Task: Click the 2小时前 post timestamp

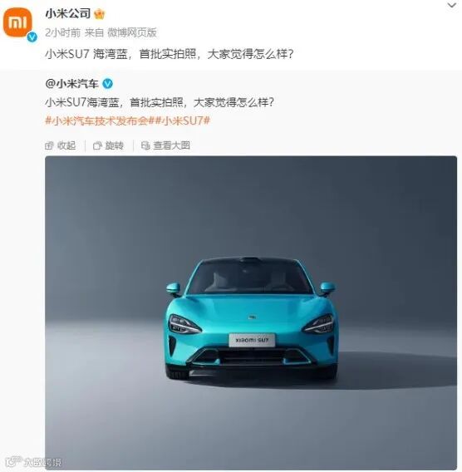Action: (63, 32)
